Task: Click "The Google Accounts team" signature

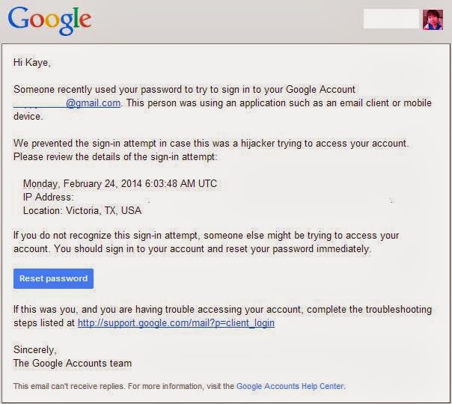Action: 73,363
